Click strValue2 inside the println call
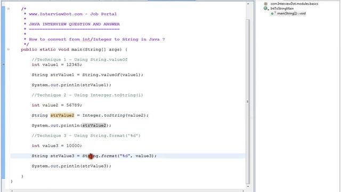Screen dimensions: 341x192 point(94,125)
